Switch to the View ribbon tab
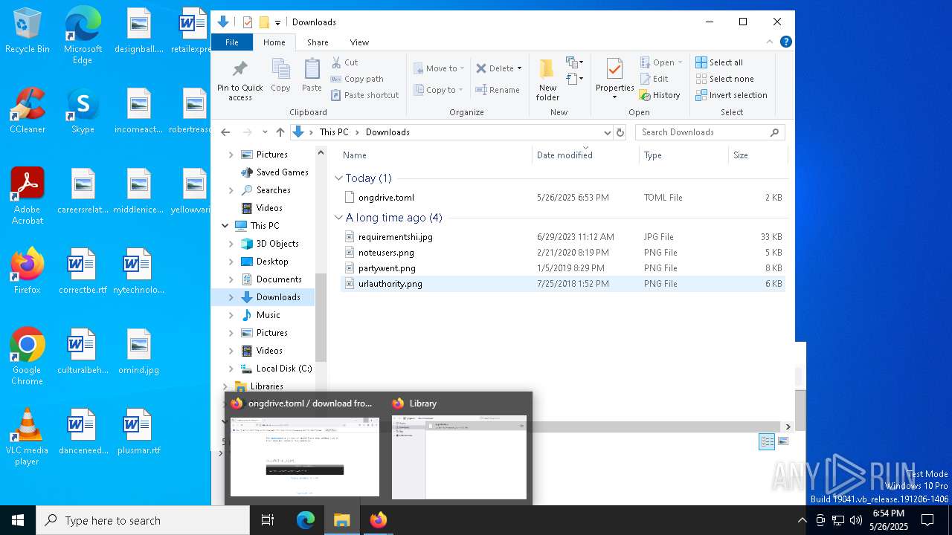952x535 pixels. pos(359,42)
